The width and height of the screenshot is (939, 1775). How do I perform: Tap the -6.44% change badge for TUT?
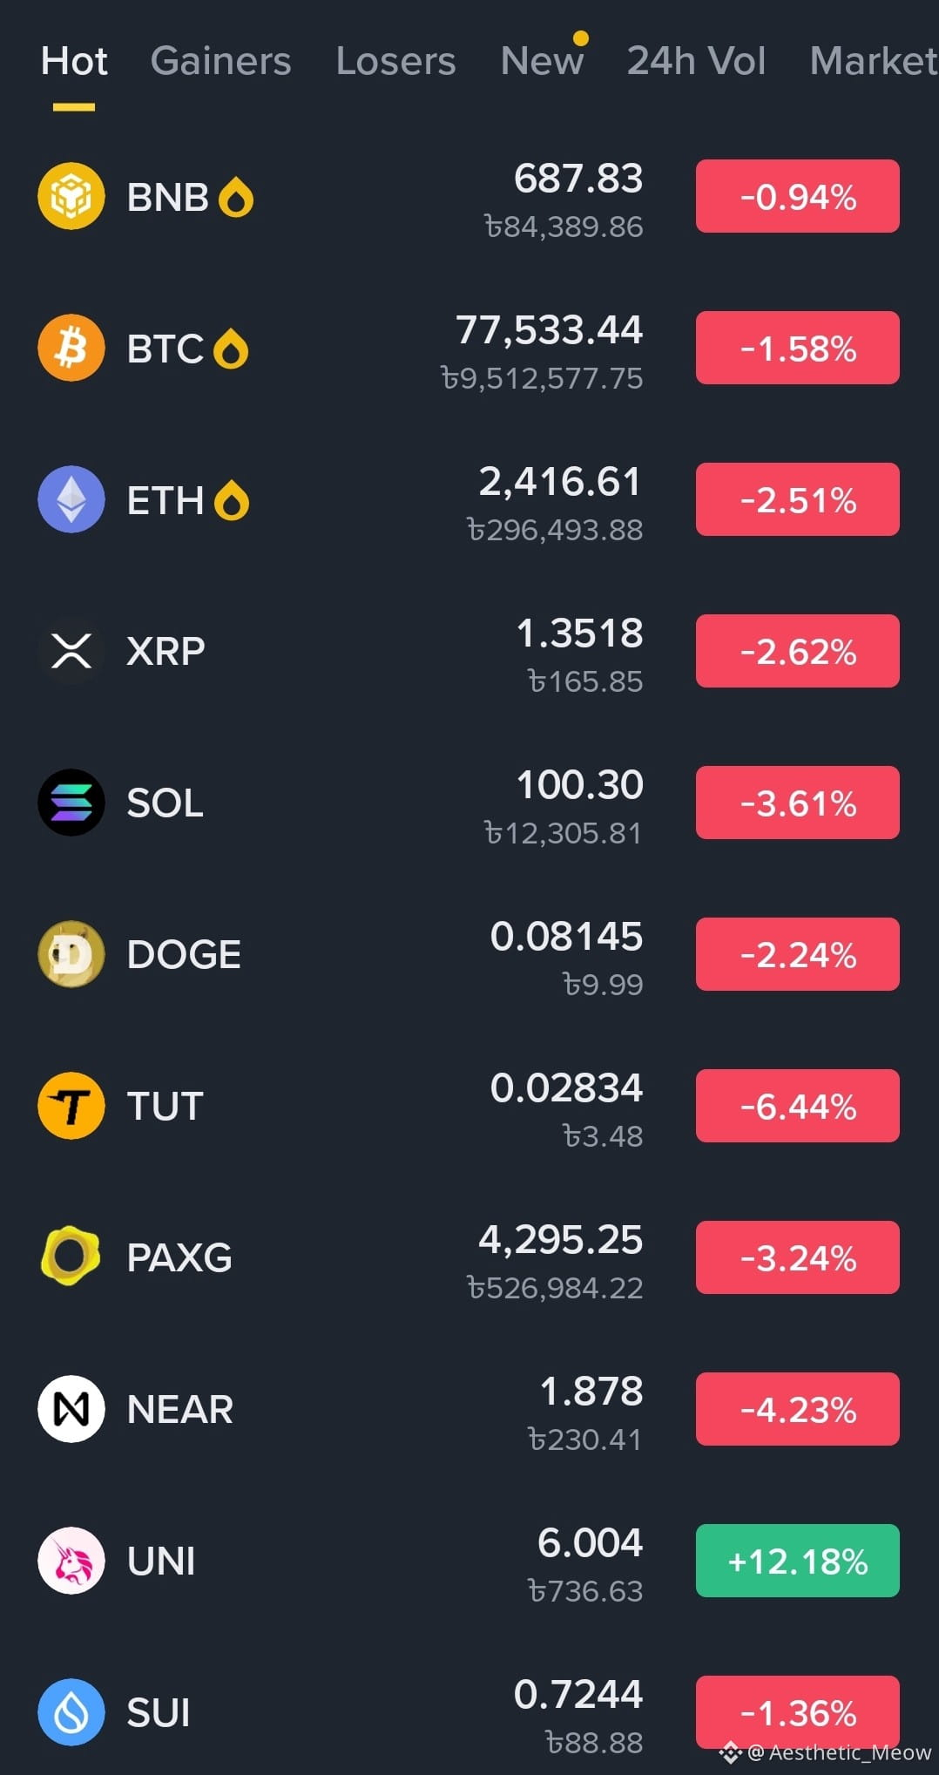tap(797, 1106)
